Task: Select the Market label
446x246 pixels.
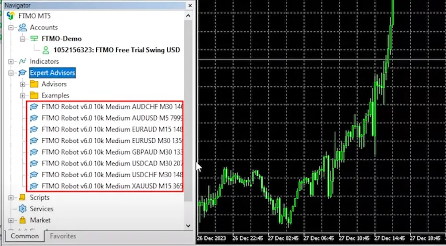Action: 40,220
